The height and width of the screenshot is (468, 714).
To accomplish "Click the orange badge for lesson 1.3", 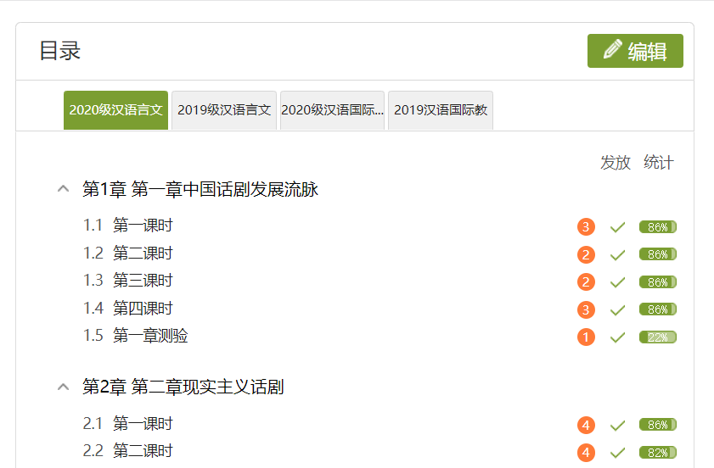I will point(586,282).
